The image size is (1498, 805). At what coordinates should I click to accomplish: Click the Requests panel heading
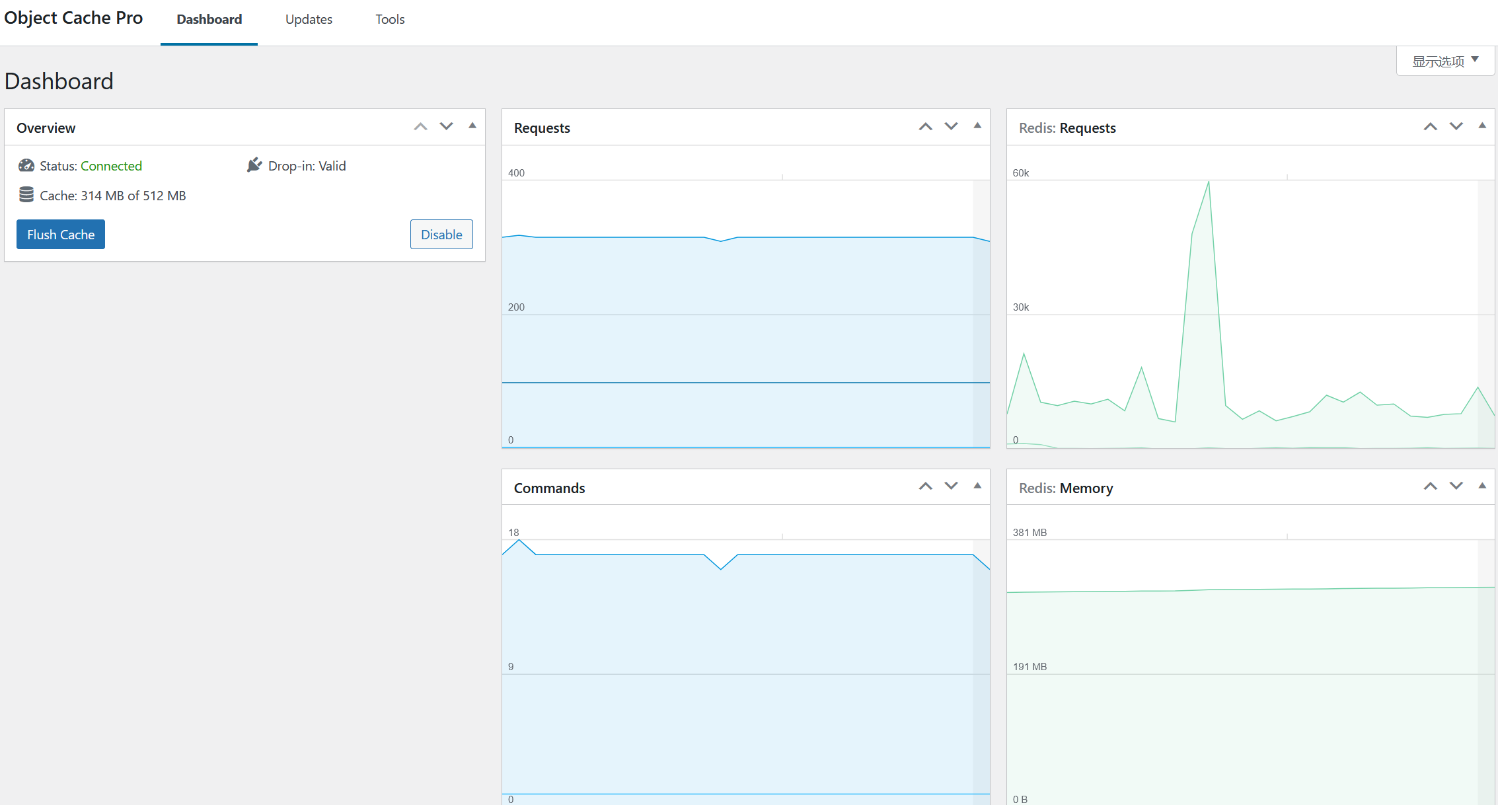542,128
